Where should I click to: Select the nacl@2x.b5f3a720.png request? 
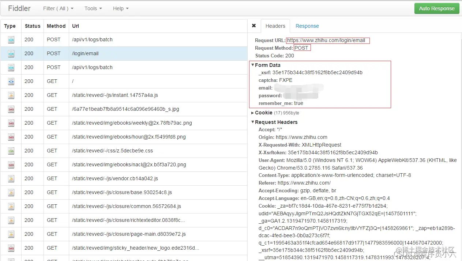[x=124, y=165]
